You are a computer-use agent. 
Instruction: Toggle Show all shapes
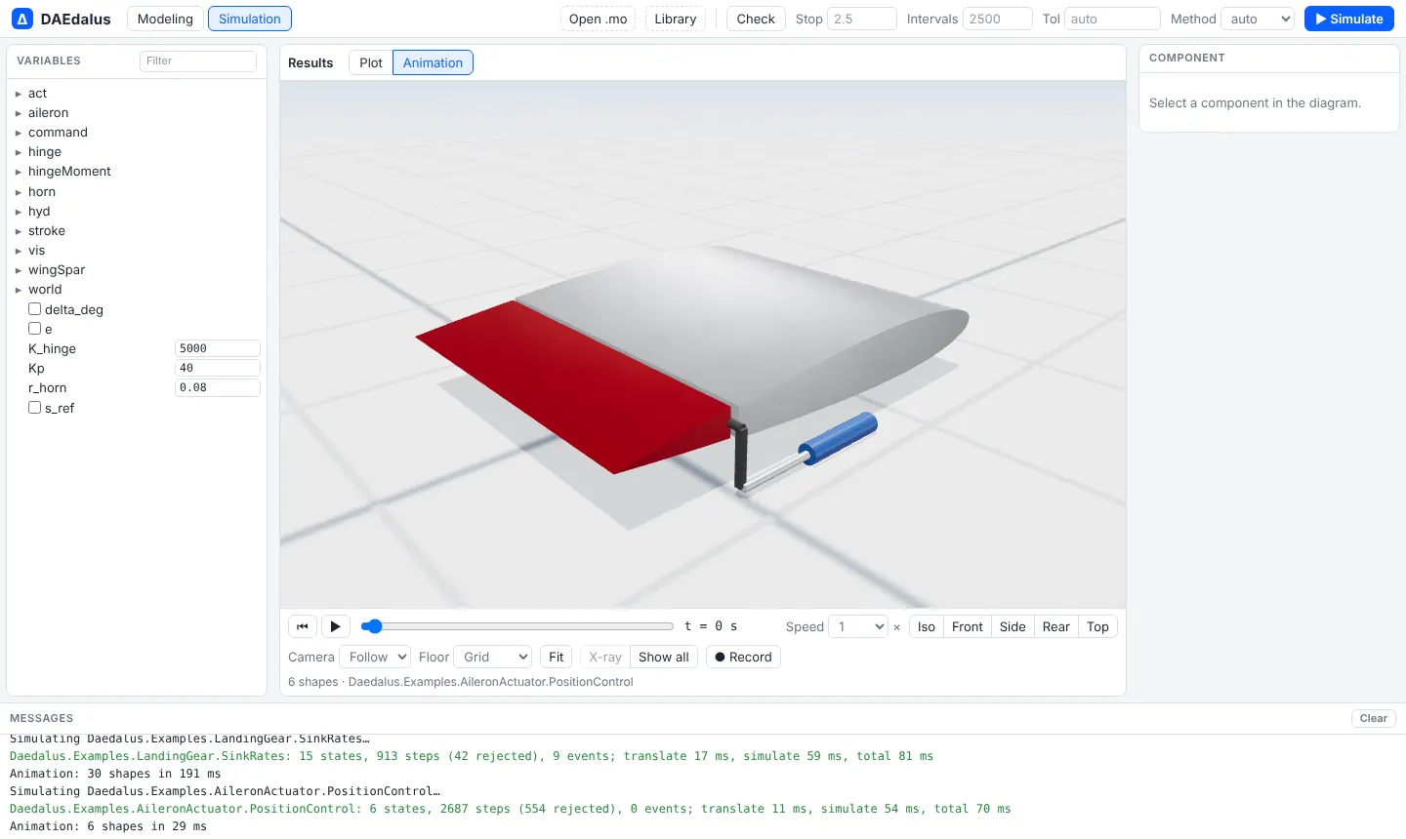tap(664, 657)
